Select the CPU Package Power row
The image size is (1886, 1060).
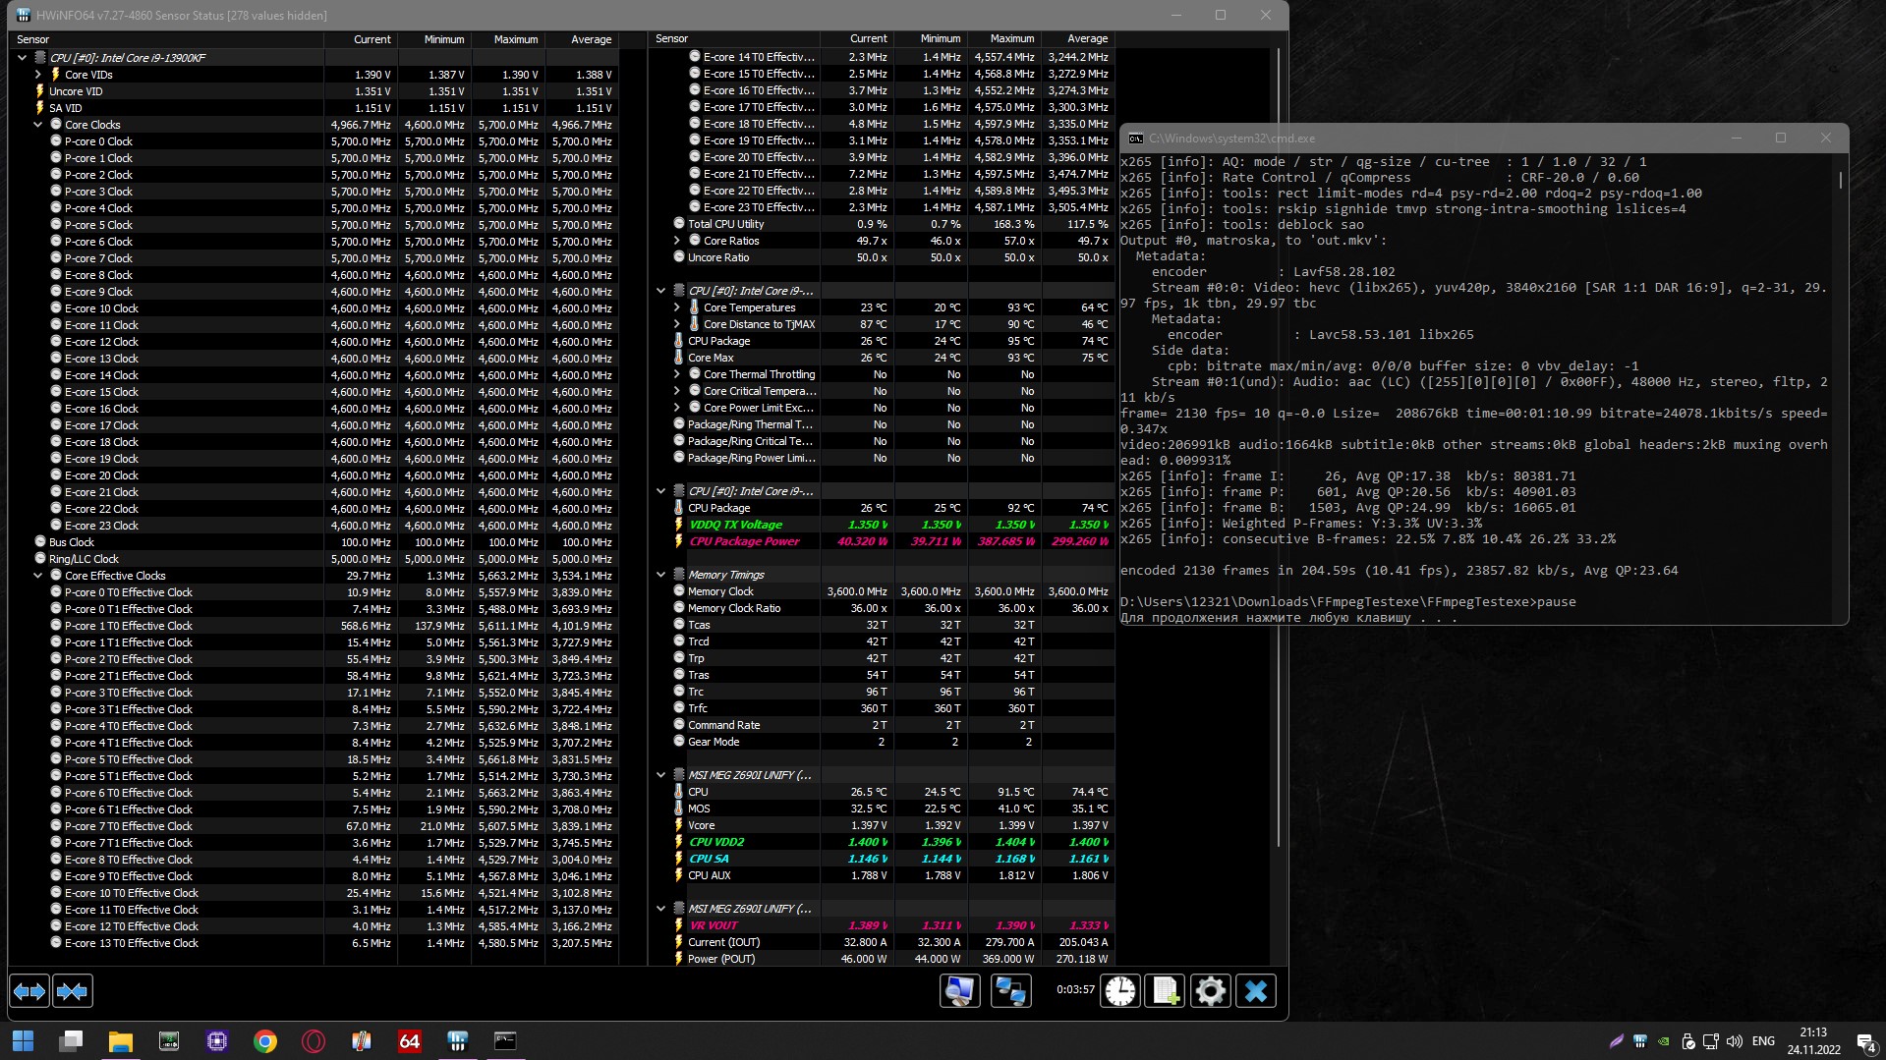(892, 541)
